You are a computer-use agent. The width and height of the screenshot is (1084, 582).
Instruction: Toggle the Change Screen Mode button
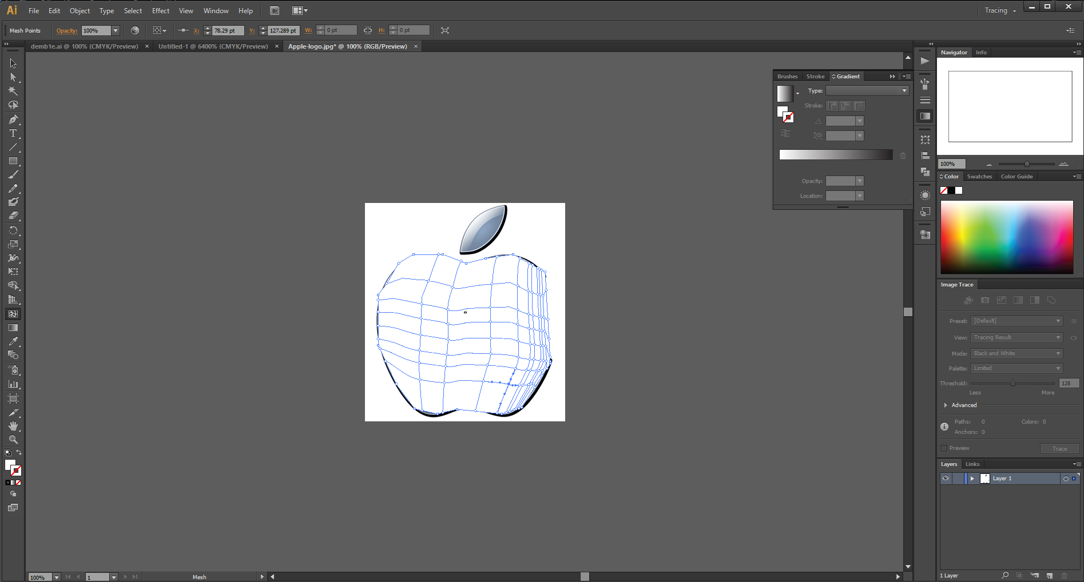coord(13,508)
